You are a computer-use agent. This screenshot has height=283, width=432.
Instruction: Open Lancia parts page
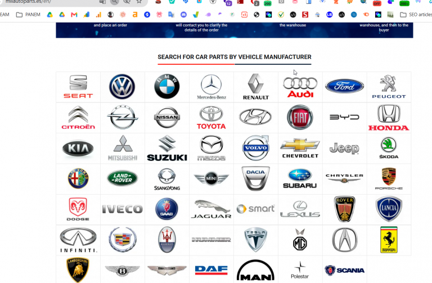coord(389,209)
